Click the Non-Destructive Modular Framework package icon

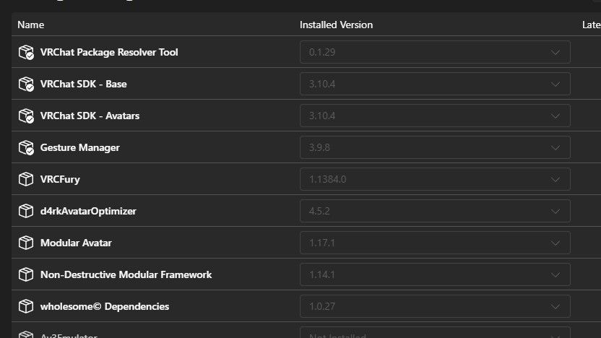point(26,274)
